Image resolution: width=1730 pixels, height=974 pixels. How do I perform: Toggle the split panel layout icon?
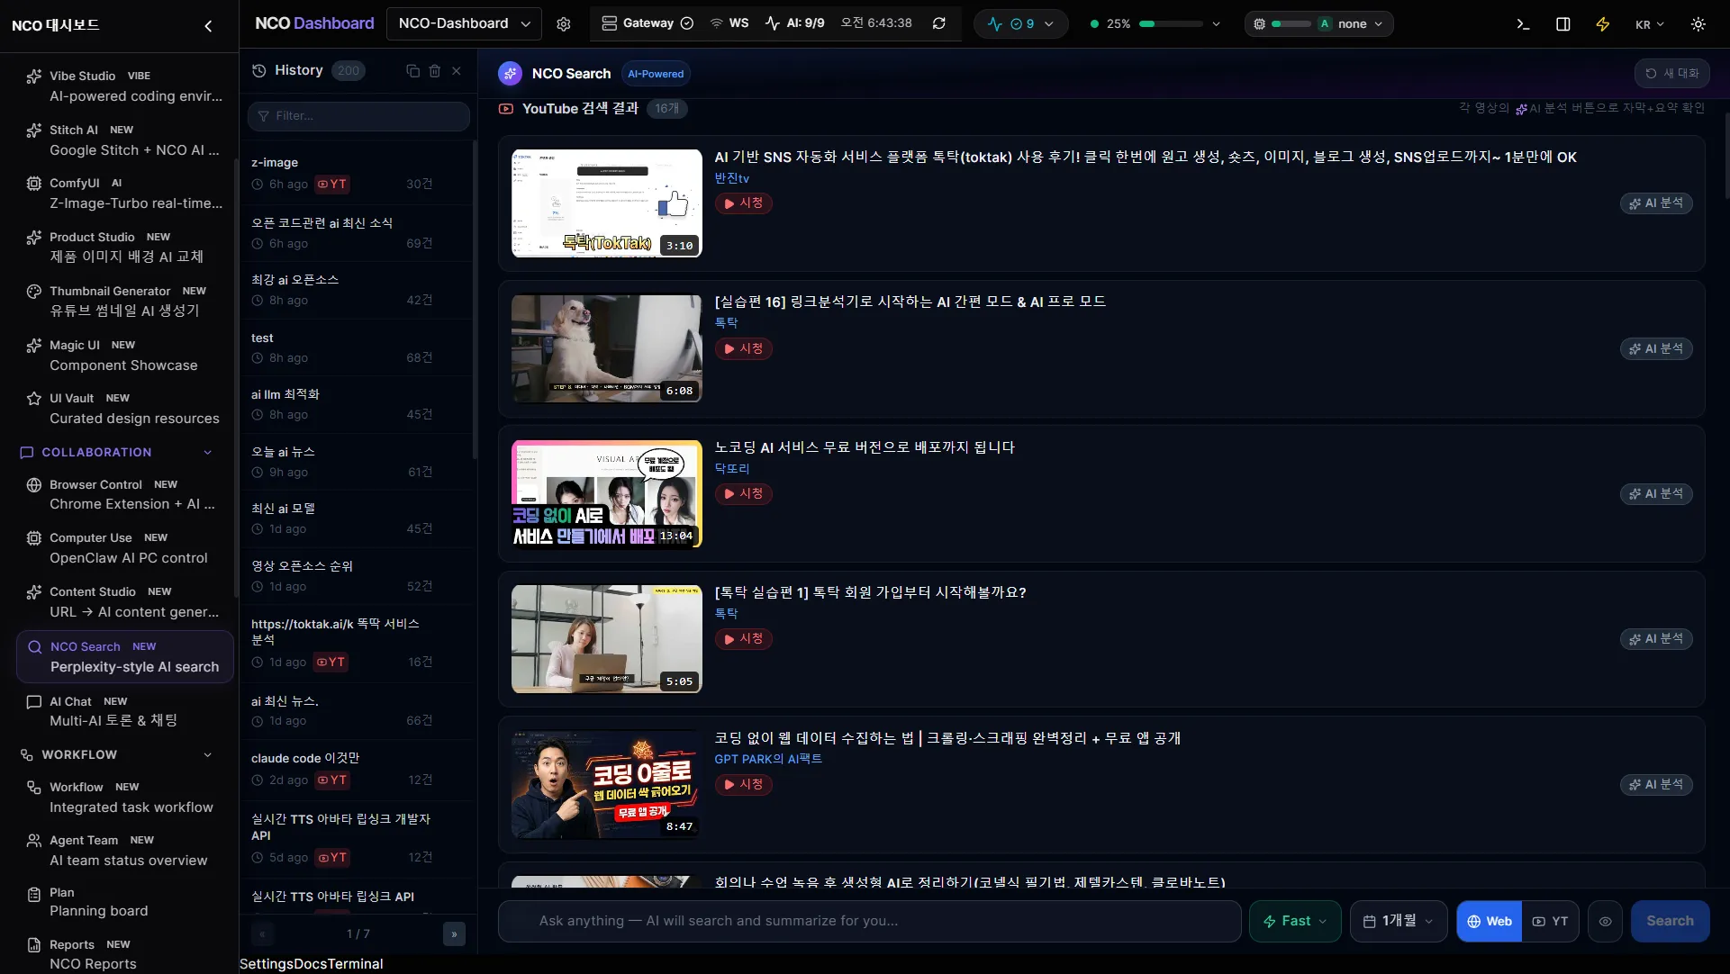pyautogui.click(x=1563, y=24)
